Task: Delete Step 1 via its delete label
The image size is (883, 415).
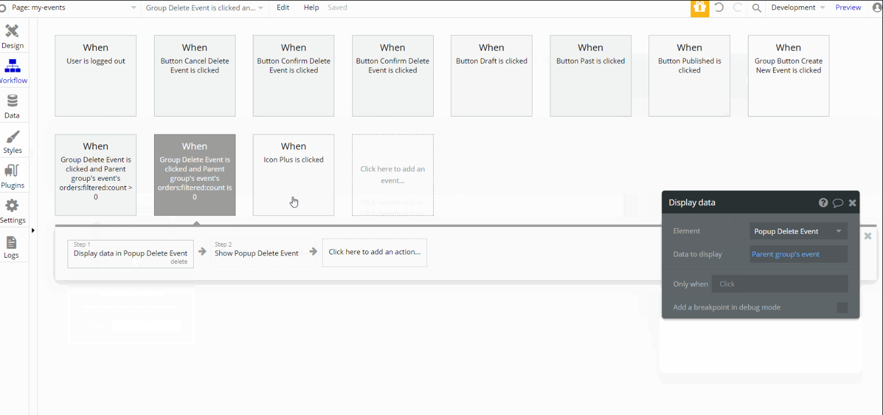Action: click(179, 262)
